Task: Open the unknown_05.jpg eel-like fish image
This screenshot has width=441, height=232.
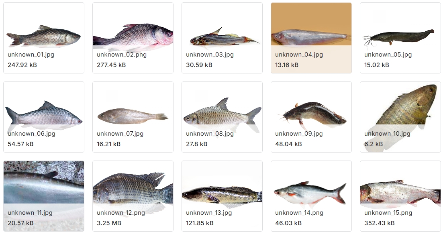Action: [400, 38]
